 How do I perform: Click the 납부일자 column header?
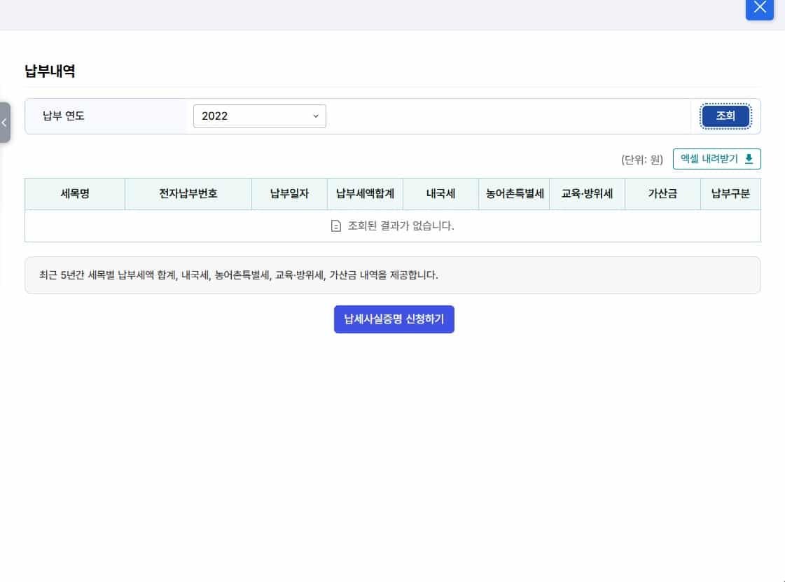pyautogui.click(x=289, y=194)
